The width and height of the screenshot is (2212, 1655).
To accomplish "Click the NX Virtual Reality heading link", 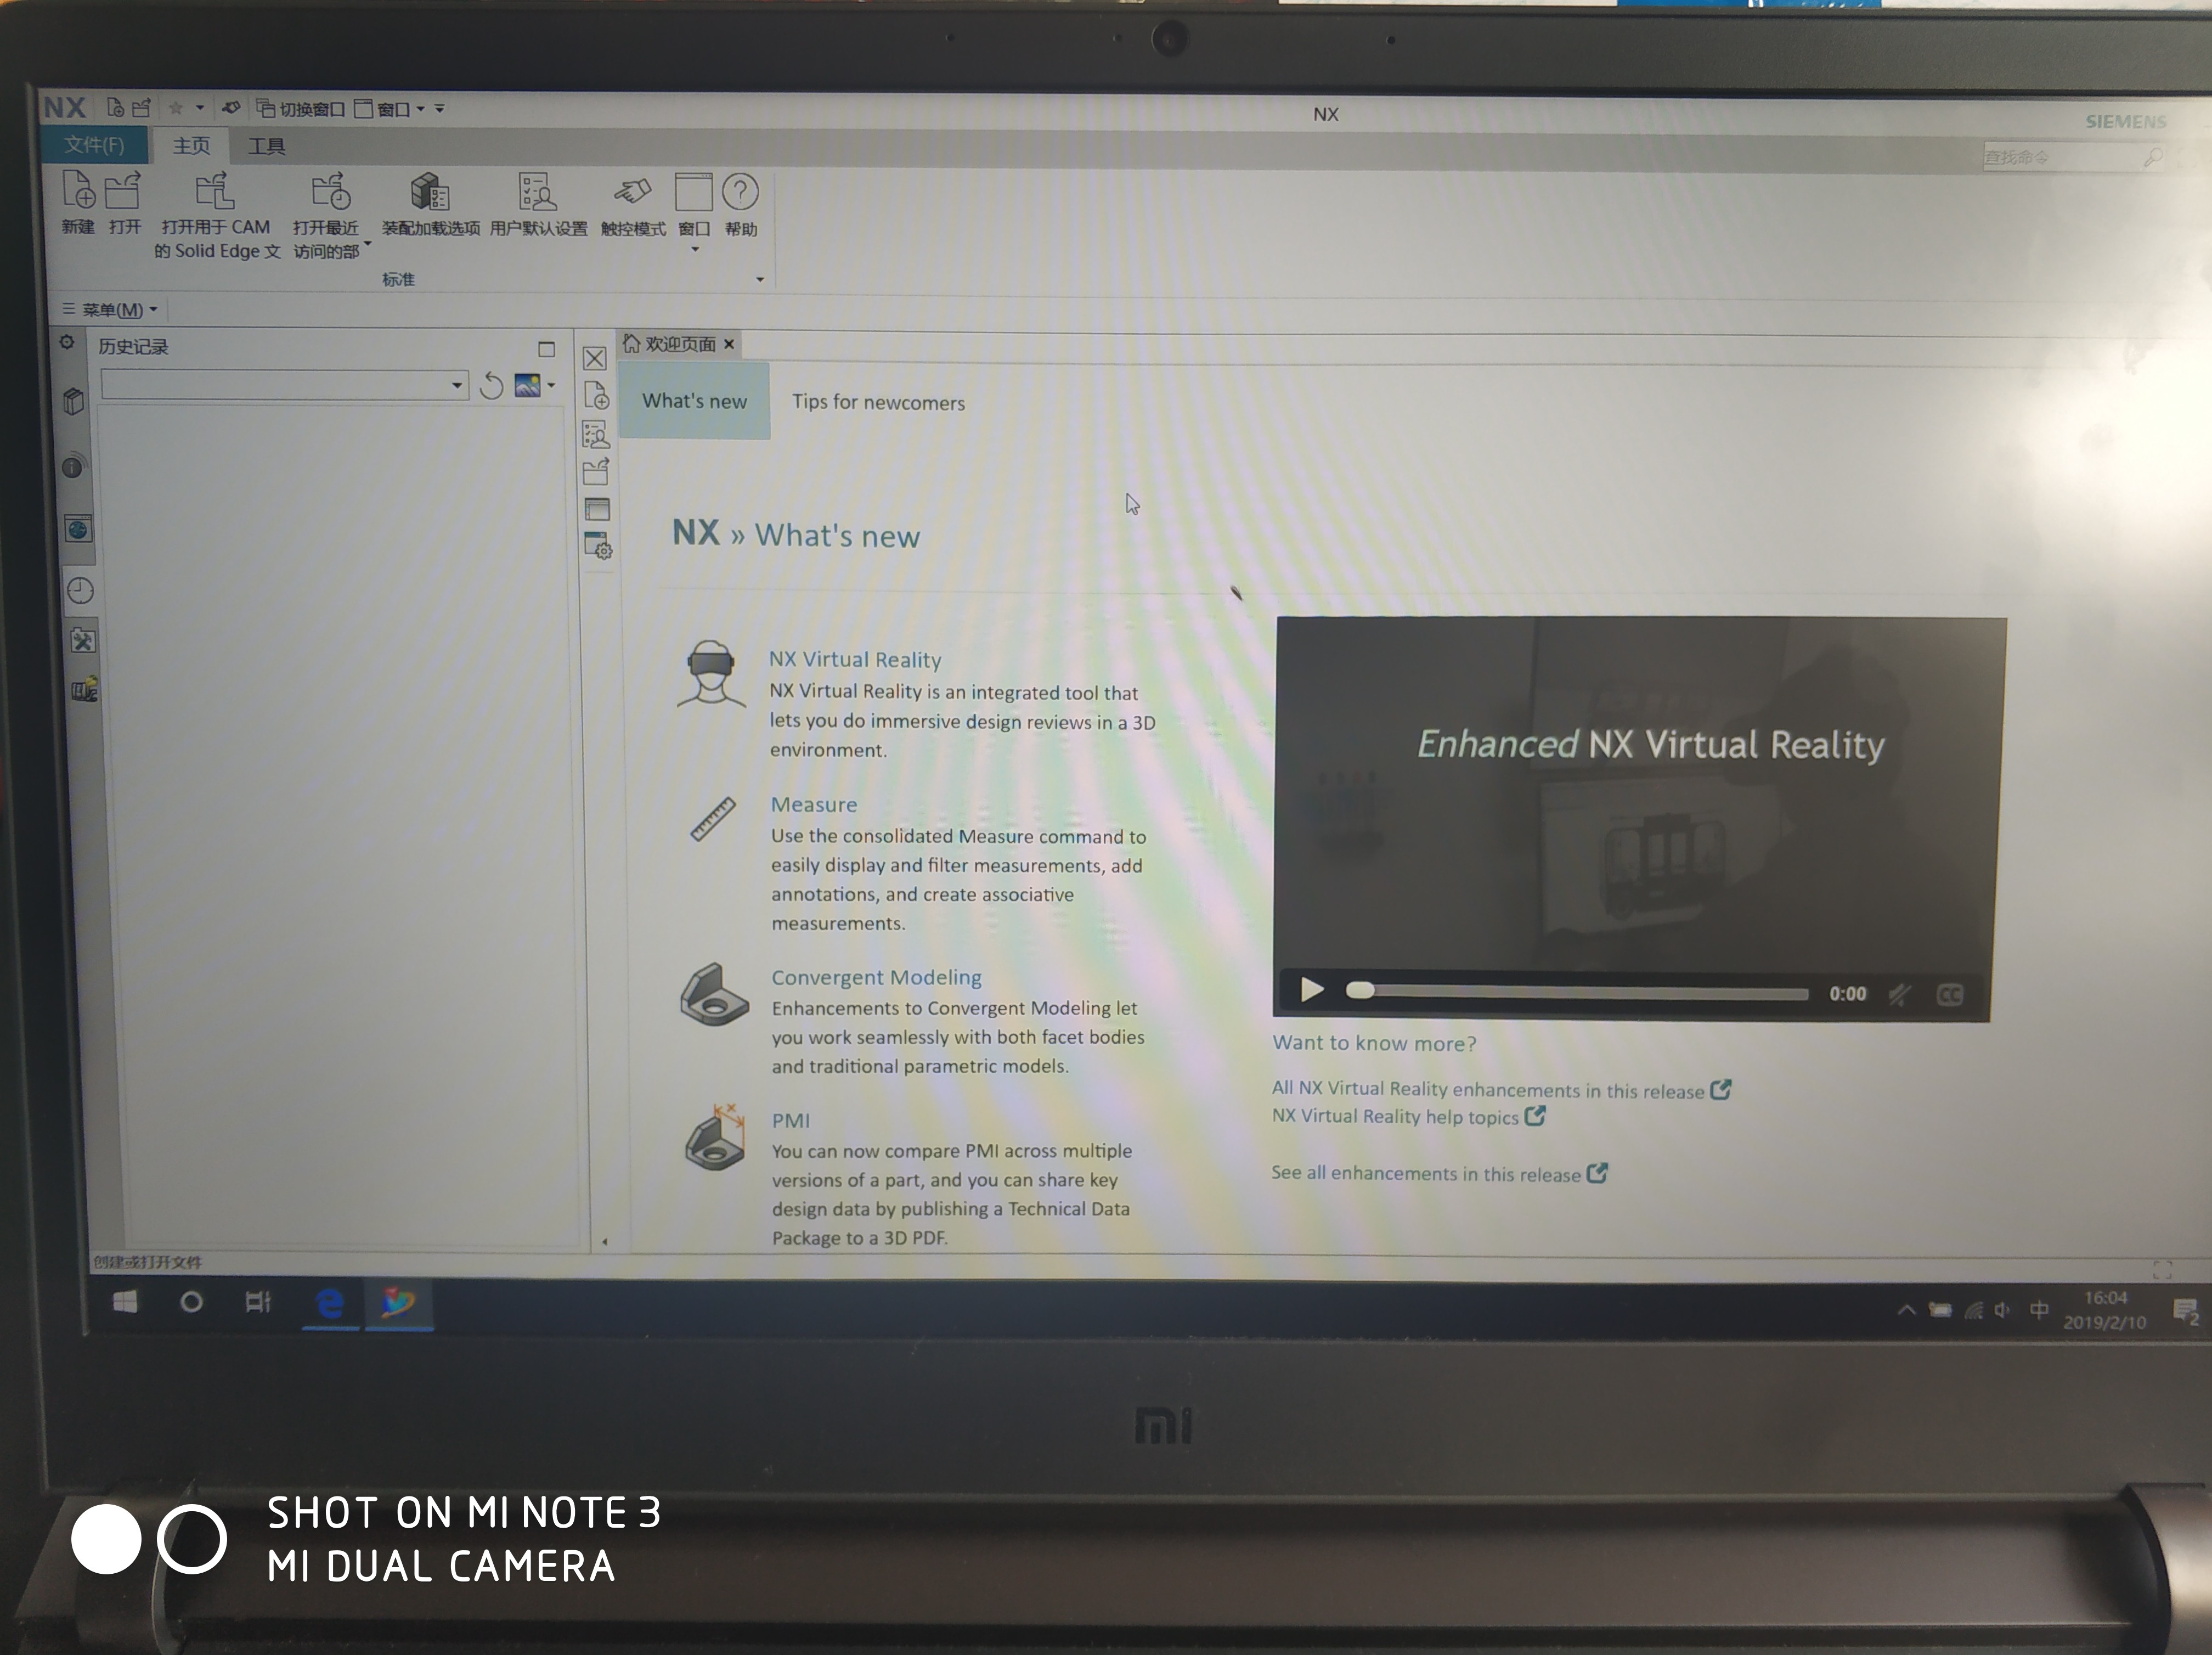I will click(855, 659).
